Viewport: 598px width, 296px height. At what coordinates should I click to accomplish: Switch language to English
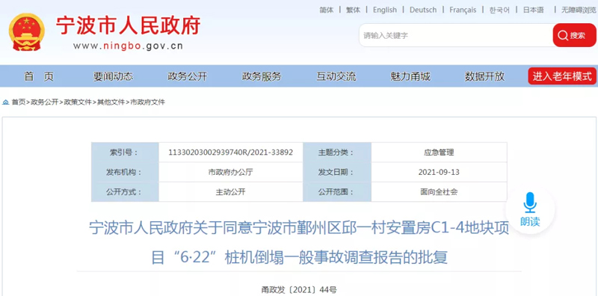(385, 10)
